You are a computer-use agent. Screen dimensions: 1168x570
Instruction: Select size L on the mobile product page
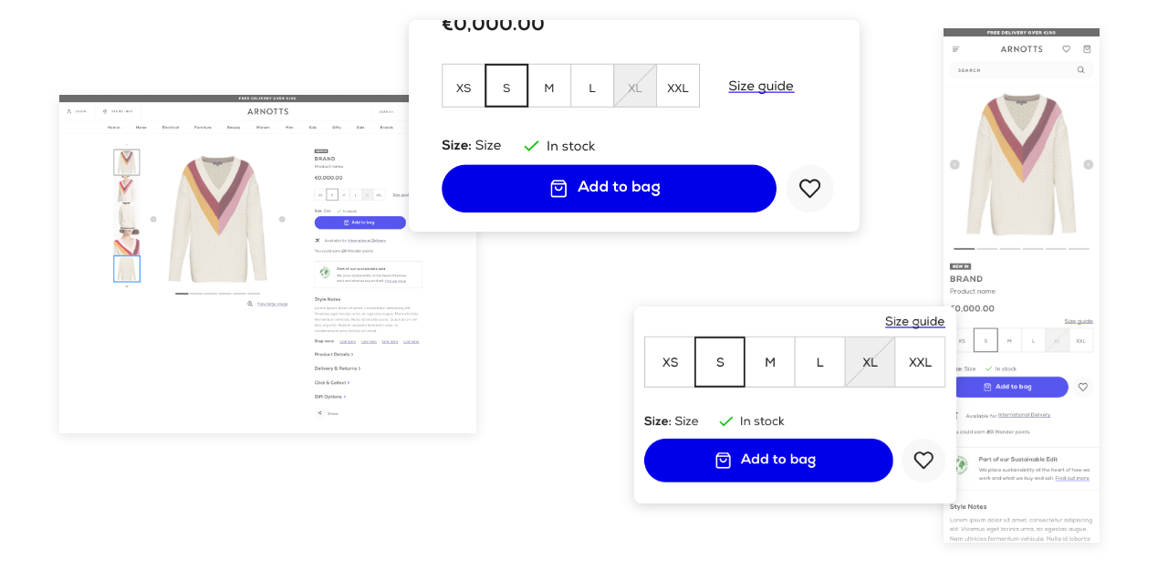click(x=1033, y=339)
